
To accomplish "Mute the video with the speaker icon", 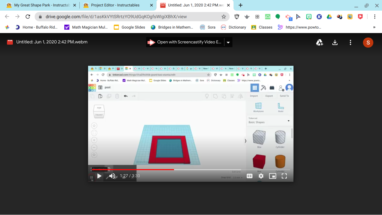I will 112,176.
